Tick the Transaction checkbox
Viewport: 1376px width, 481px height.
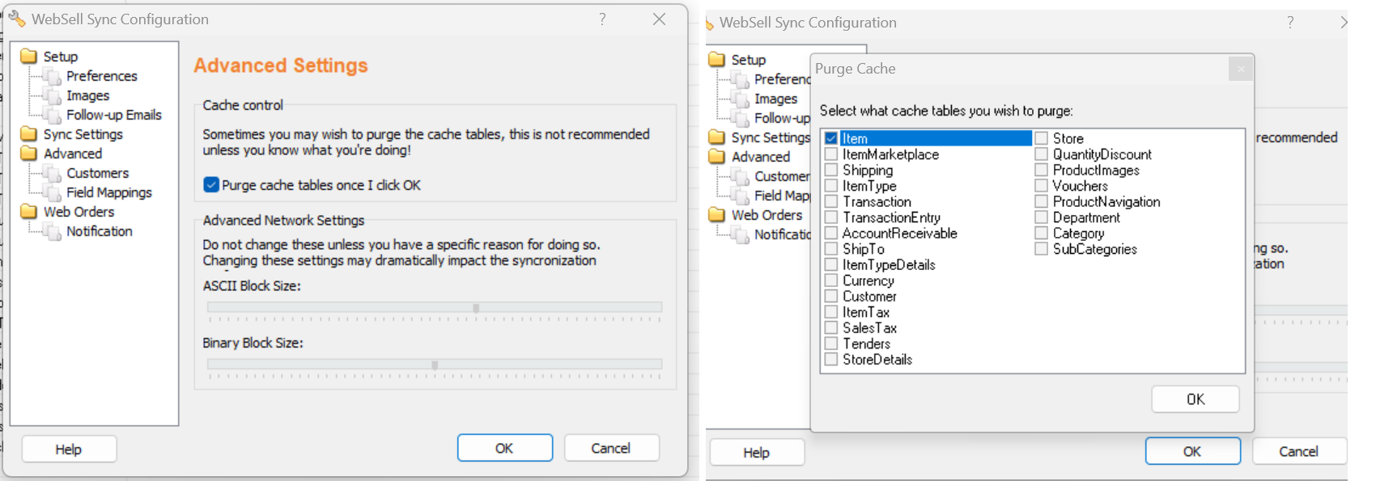click(831, 201)
